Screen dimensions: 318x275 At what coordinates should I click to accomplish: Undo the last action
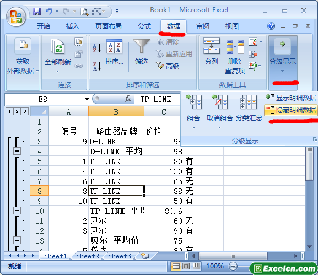tap(48, 11)
